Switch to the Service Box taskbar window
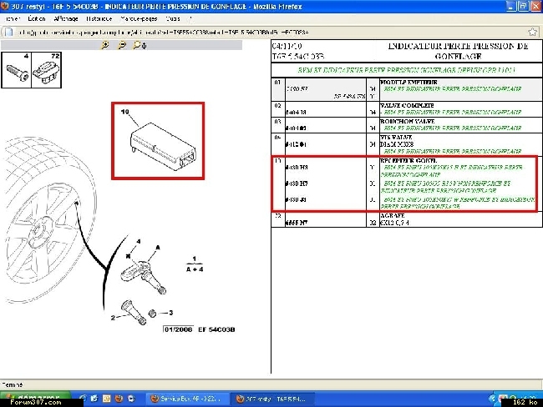Viewport: 543px width, 407px height. pyautogui.click(x=187, y=399)
